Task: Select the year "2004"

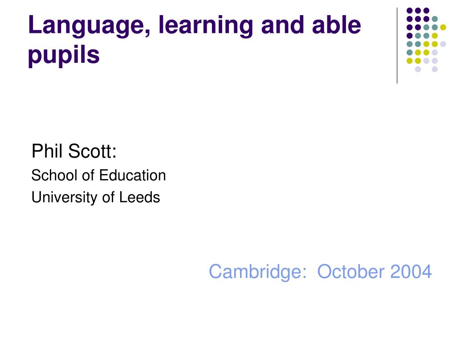Action: (x=411, y=272)
